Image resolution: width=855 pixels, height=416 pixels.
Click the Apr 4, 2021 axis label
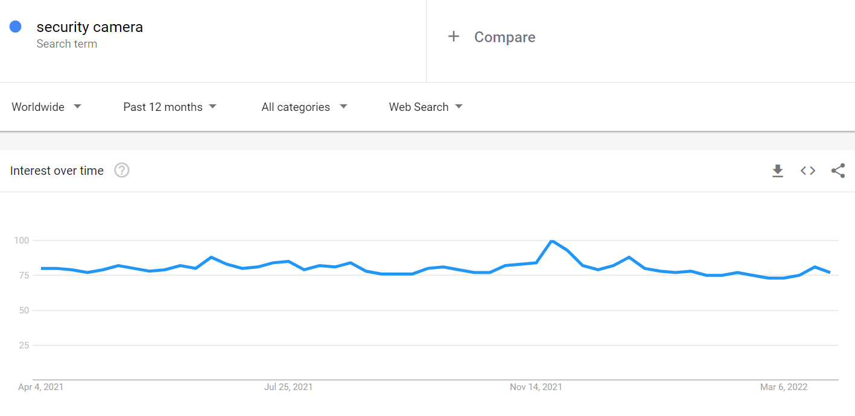41,387
